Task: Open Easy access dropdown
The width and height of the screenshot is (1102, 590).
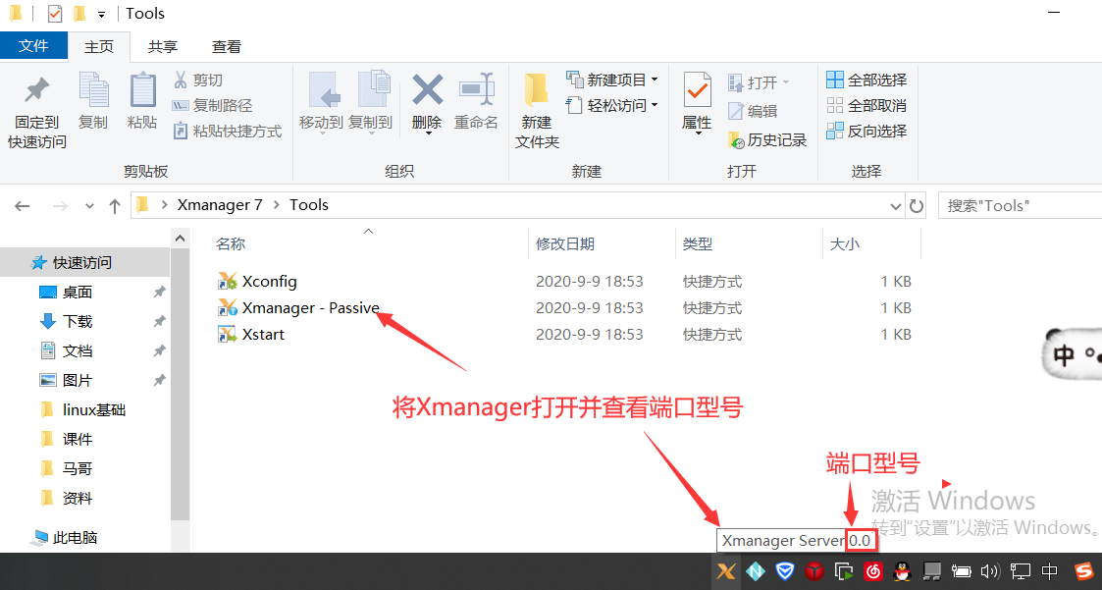Action: tap(612, 105)
